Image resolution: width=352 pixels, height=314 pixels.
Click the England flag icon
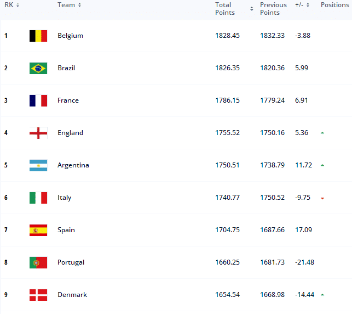(x=38, y=133)
